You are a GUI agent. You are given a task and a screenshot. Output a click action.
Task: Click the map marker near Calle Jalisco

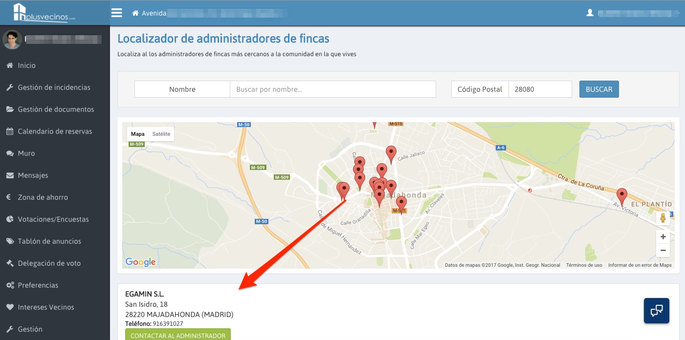[391, 155]
